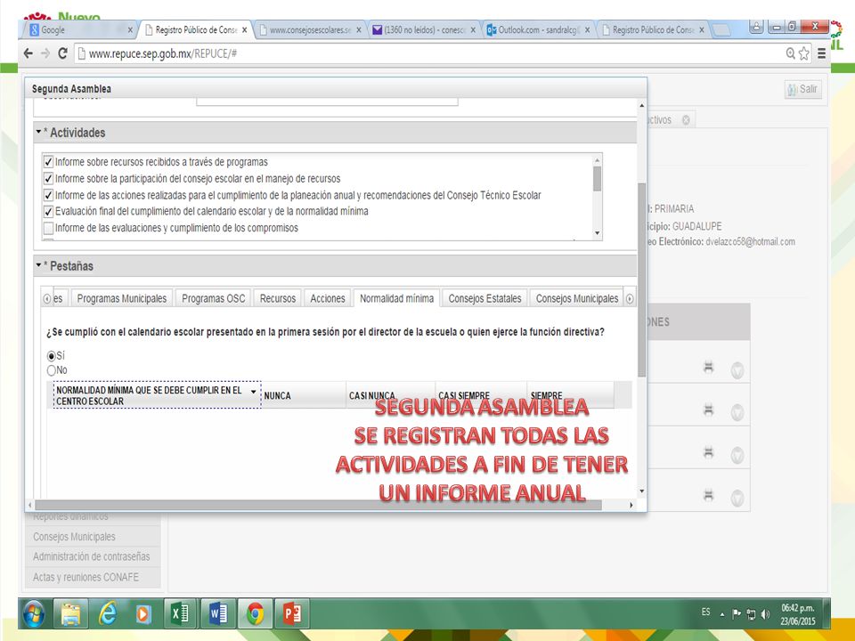
Task: Open the Windows Start menu
Action: click(x=35, y=614)
